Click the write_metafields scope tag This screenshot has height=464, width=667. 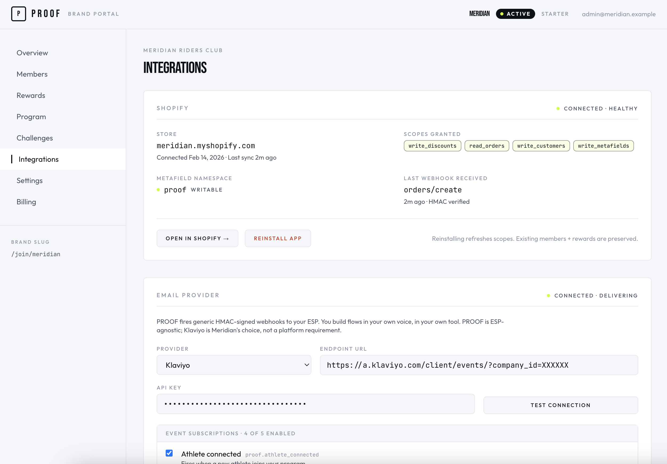point(603,146)
